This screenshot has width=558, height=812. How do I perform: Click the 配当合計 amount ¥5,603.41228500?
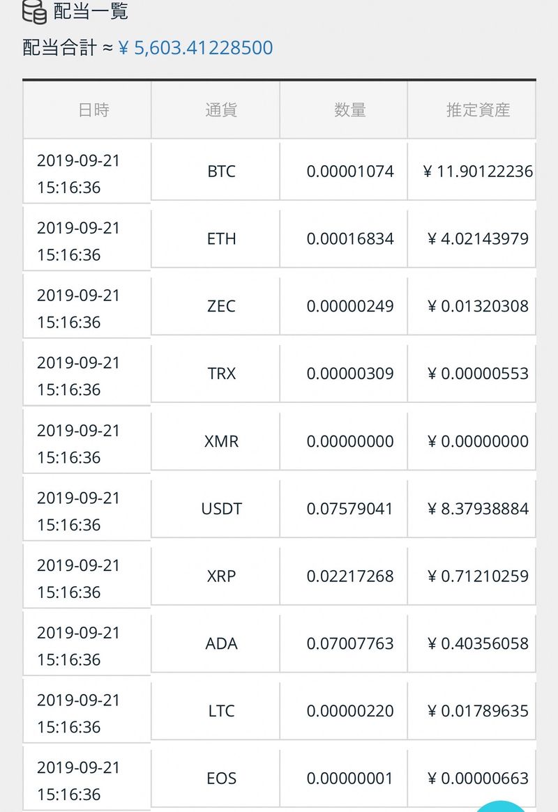tap(195, 48)
